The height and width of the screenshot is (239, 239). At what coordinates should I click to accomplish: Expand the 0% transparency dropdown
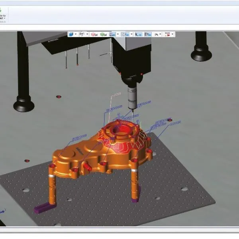pos(160,35)
